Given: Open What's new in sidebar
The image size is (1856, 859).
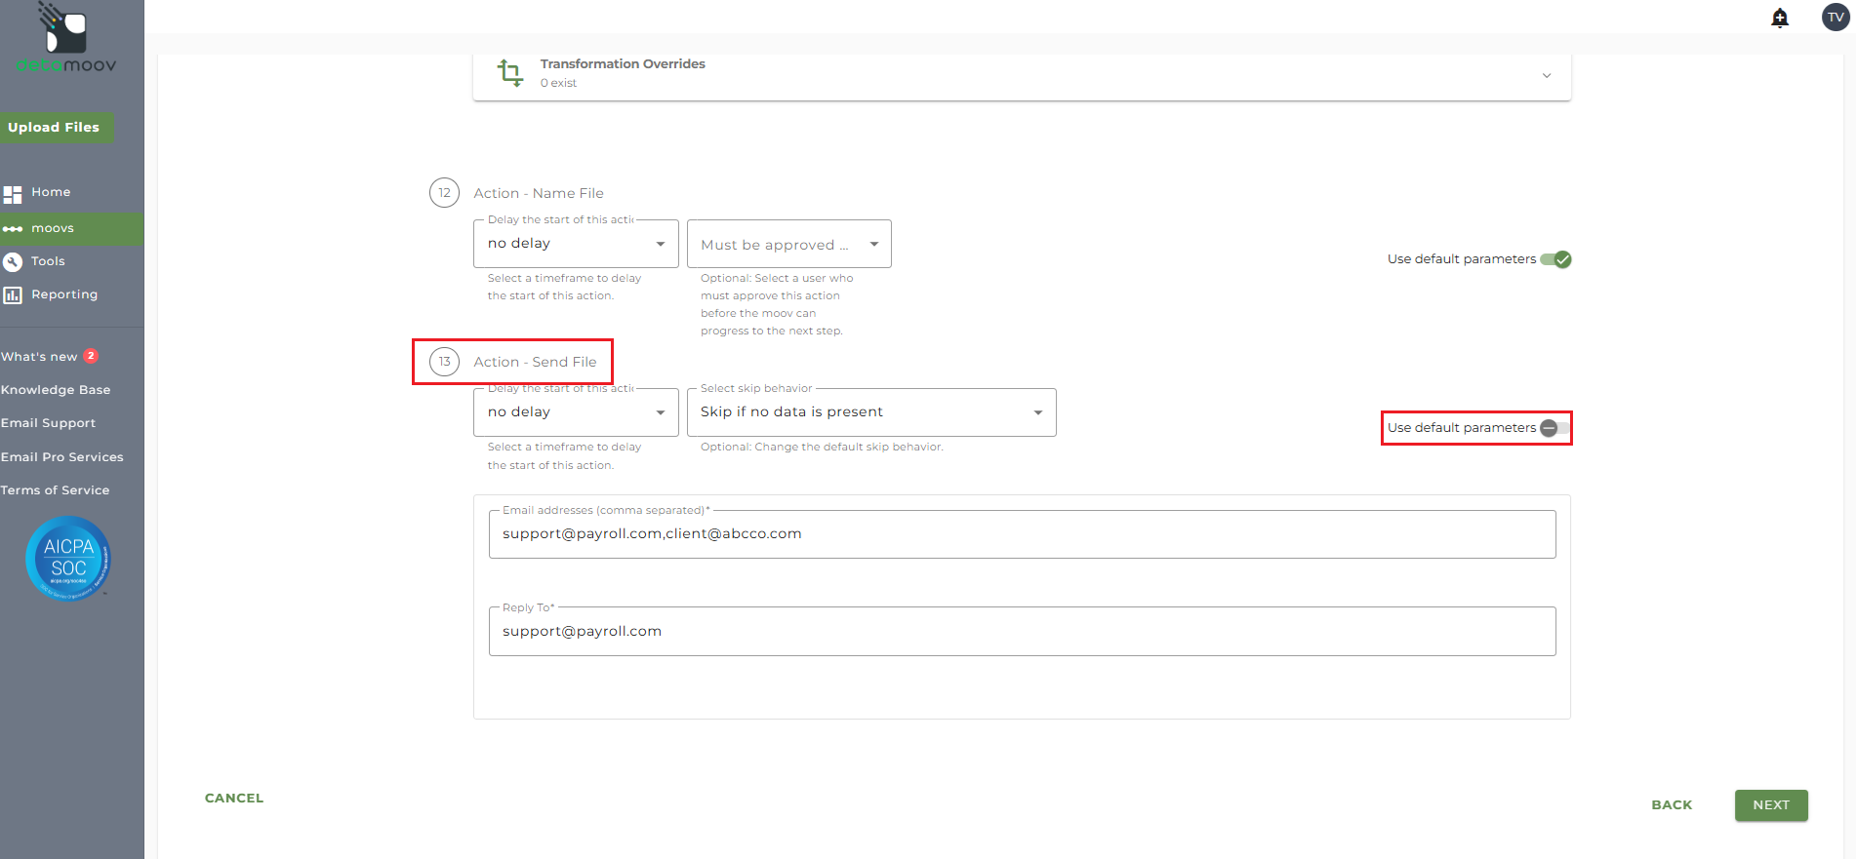Looking at the screenshot, I should [40, 357].
